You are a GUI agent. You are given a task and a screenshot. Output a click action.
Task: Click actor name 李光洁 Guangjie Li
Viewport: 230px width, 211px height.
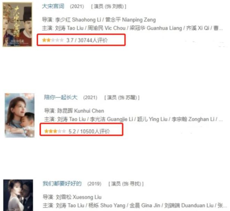click(x=112, y=119)
